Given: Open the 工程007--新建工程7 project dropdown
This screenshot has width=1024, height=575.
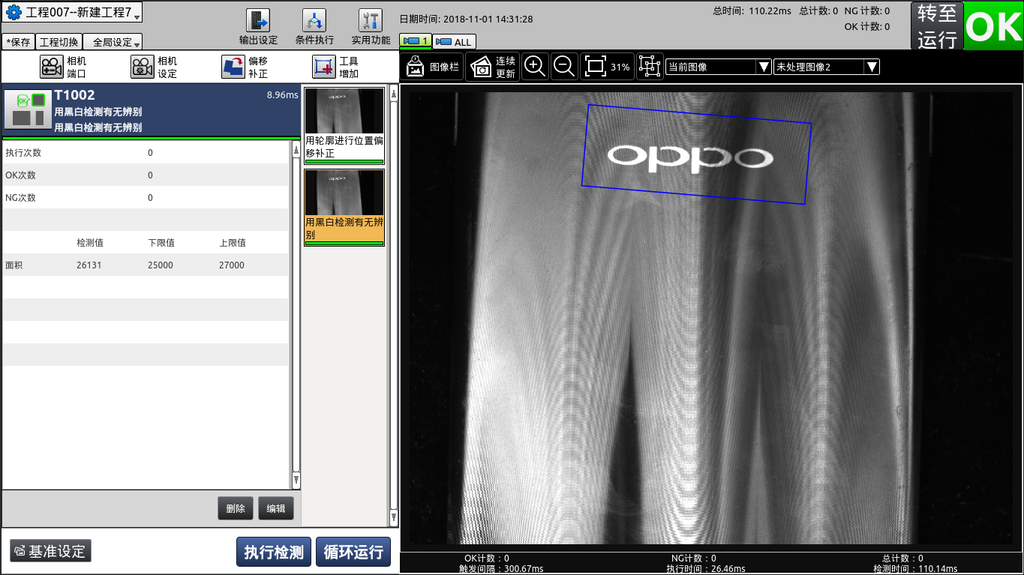Looking at the screenshot, I should click(x=73, y=13).
